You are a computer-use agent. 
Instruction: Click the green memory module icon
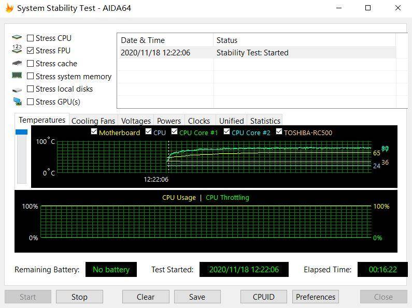click(x=17, y=76)
